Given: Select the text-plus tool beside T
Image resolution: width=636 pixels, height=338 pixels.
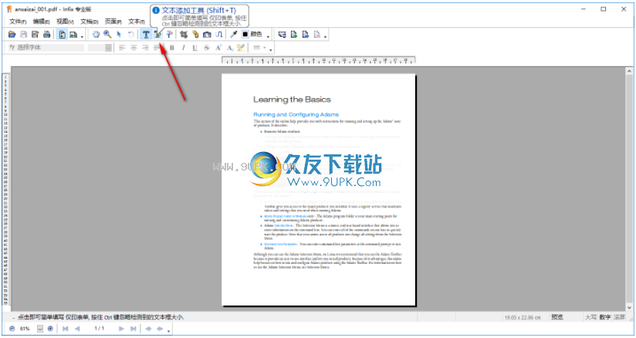Looking at the screenshot, I should (x=157, y=35).
